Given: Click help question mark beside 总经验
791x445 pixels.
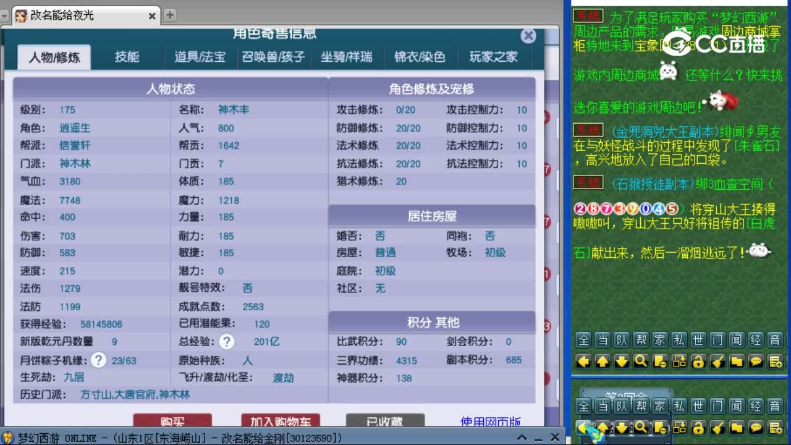Looking at the screenshot, I should tap(226, 341).
